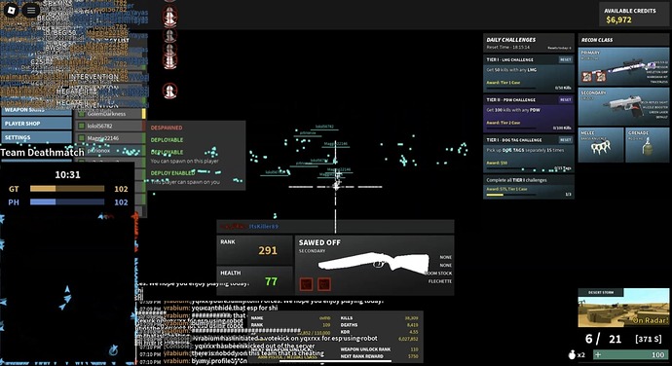Select the brass knuckle melee icon

[x=600, y=148]
